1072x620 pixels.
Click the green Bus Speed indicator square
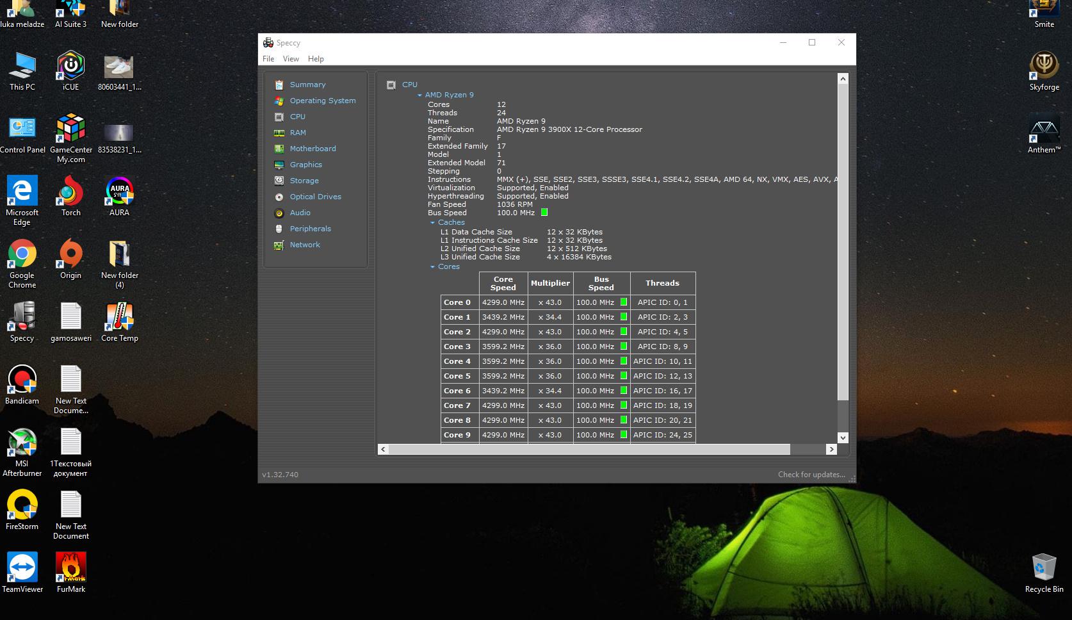click(544, 212)
